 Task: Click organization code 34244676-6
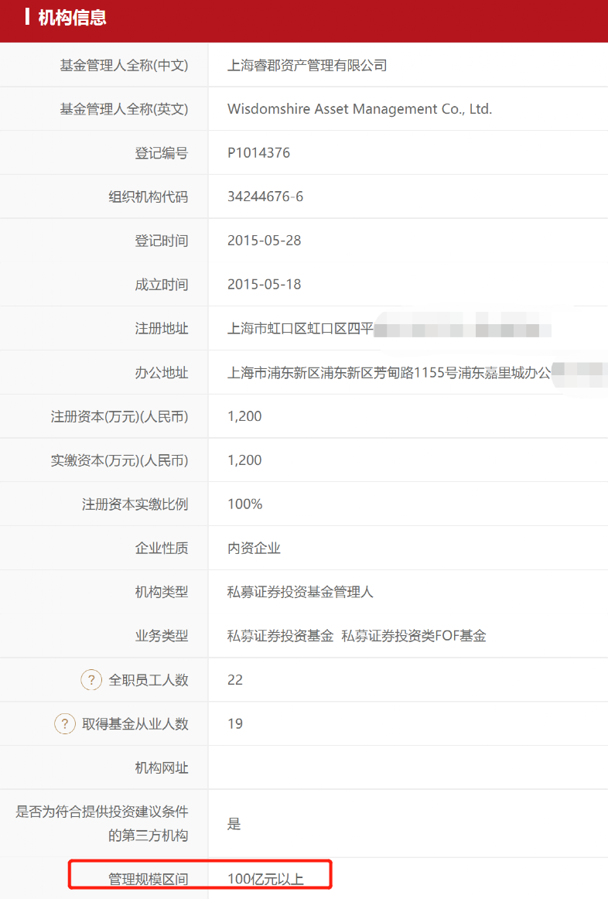[x=265, y=197]
